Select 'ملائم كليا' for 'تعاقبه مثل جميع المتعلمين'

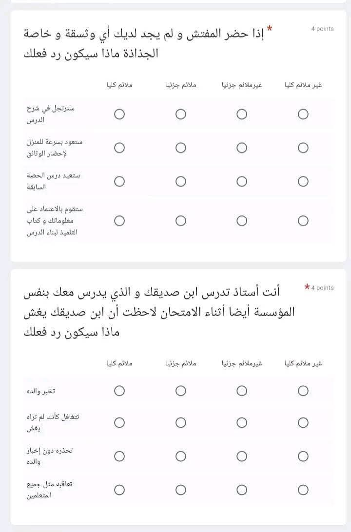tap(119, 490)
